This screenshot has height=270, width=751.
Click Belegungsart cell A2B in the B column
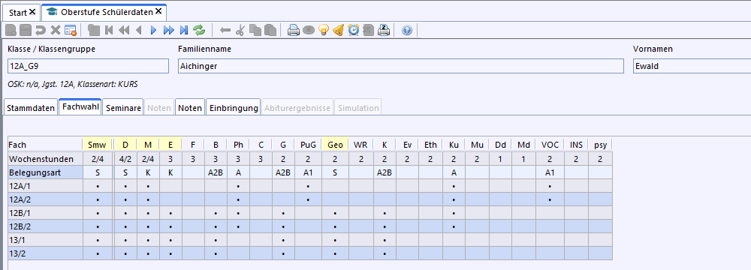pos(216,172)
